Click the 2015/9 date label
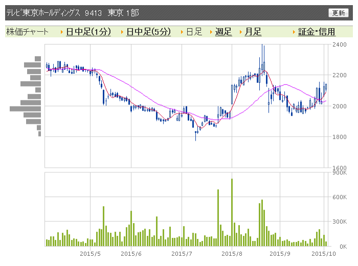Screen dimensions: 358x266 pyautogui.click(x=280, y=254)
